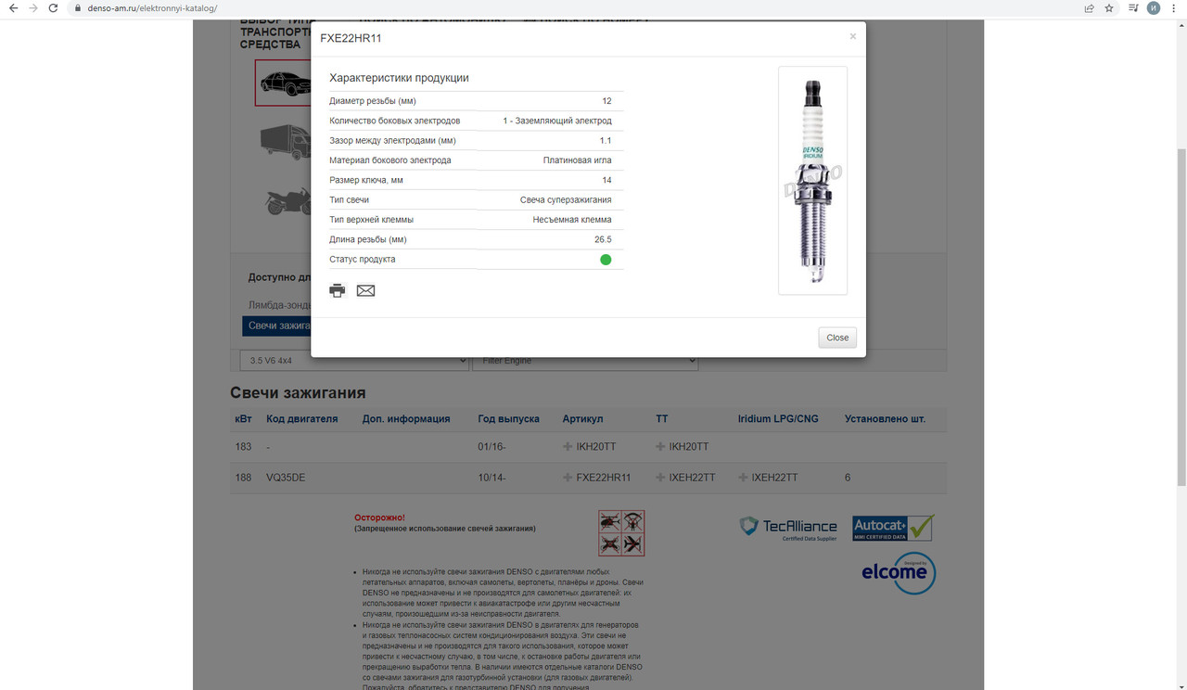Image resolution: width=1187 pixels, height=690 pixels.
Task: Email the product details via envelope icon
Action: (366, 290)
